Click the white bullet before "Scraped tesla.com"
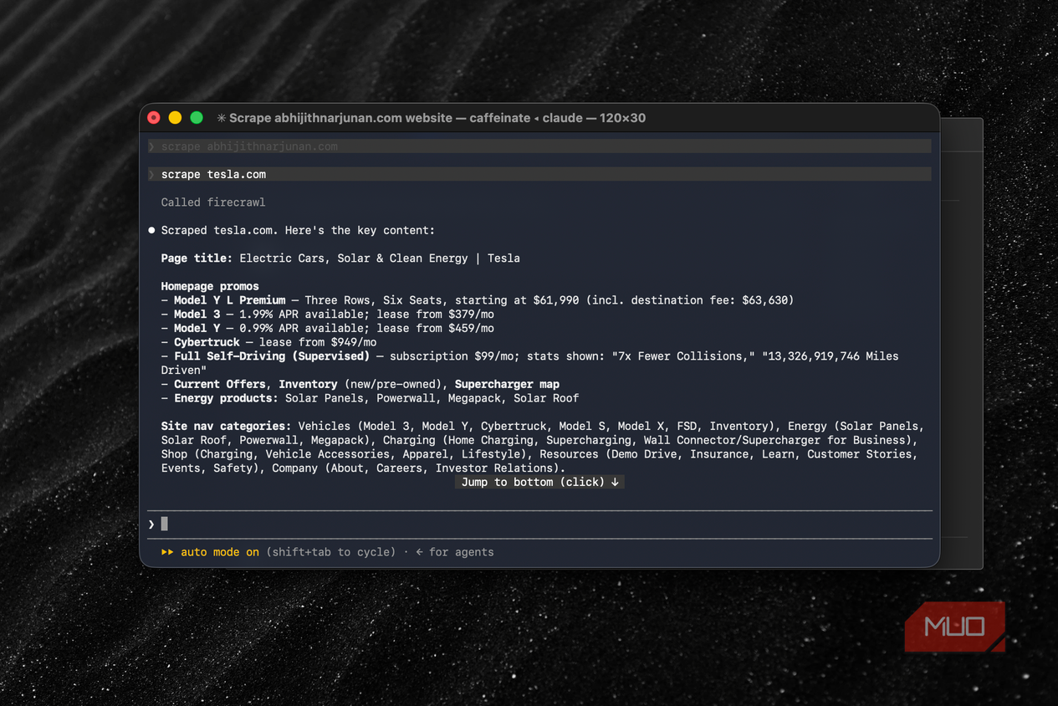This screenshot has width=1058, height=706. click(x=151, y=230)
